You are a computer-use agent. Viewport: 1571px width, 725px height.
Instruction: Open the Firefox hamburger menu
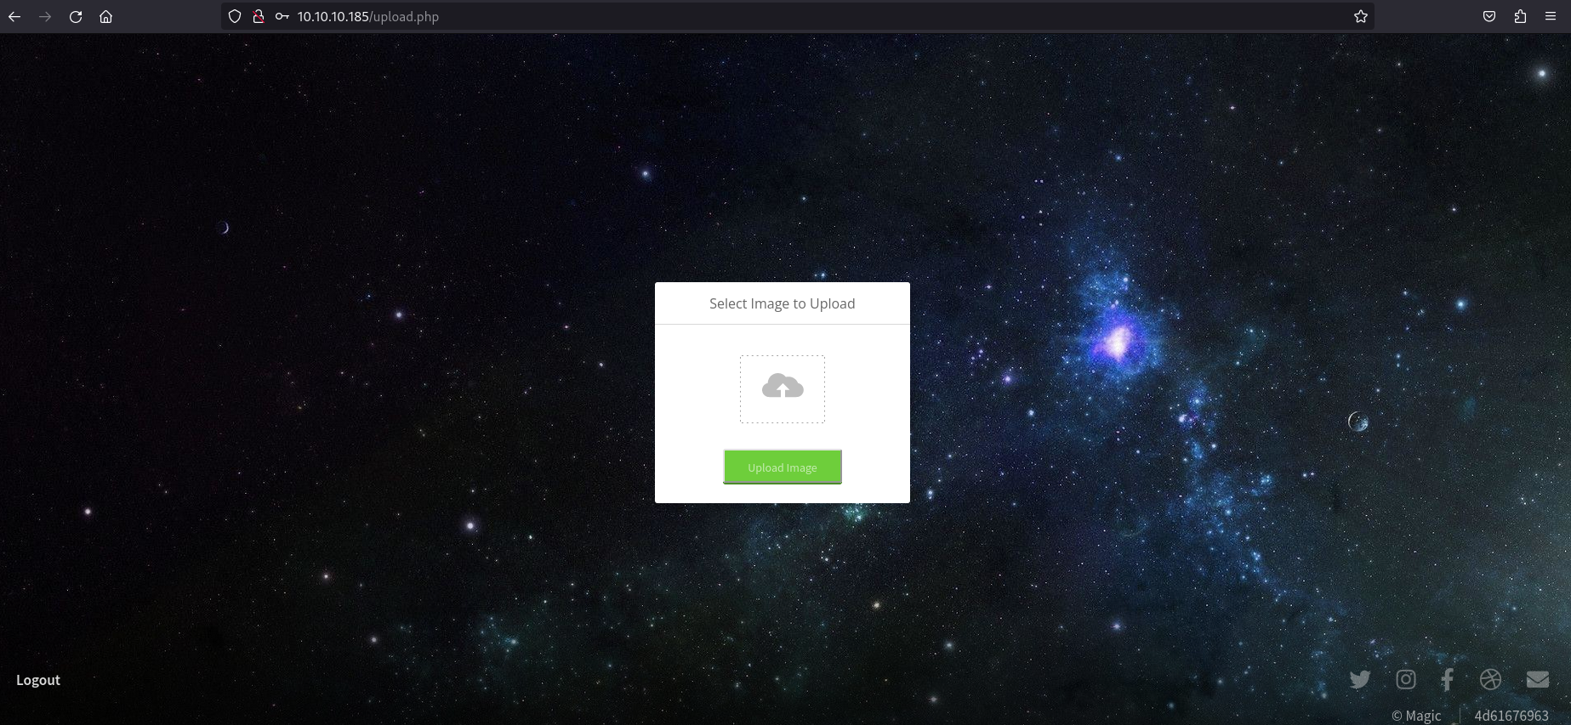tap(1551, 16)
